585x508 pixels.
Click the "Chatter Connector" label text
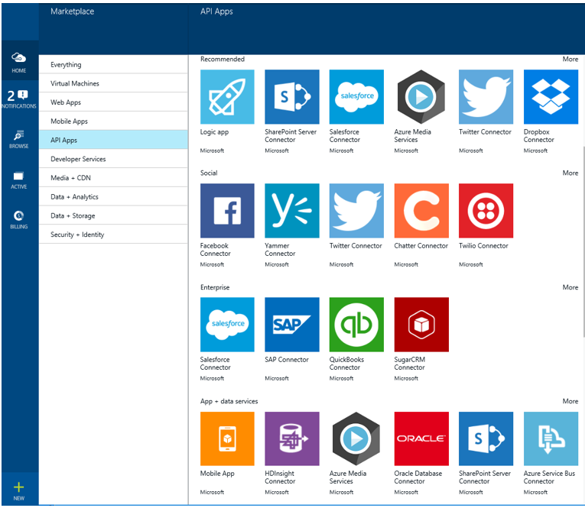(x=421, y=246)
